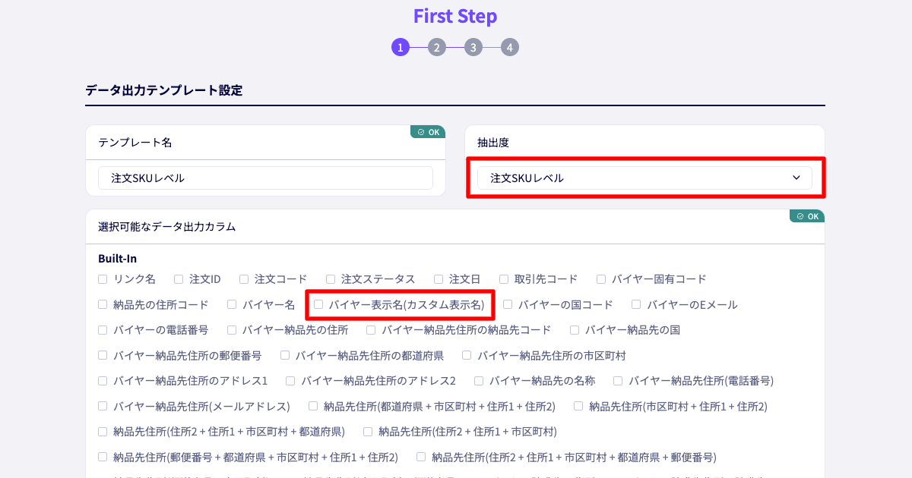Image resolution: width=912 pixels, height=478 pixels.
Task: Tick the バイヤーのEメール checkbox
Action: [x=636, y=304]
